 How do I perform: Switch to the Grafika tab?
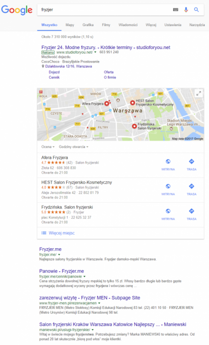[88, 25]
